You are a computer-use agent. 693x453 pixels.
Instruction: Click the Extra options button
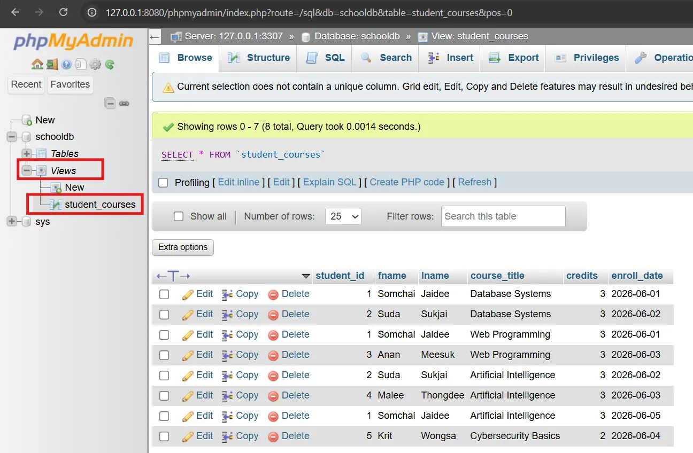pos(183,247)
